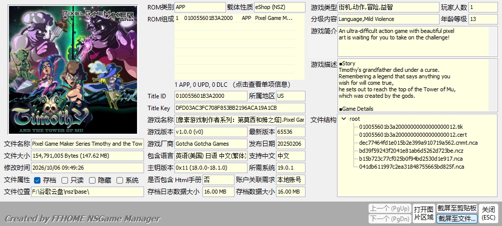Screen dimensions: 502x226
Task: Click the 文件名称 file name field
Action: click(x=87, y=144)
